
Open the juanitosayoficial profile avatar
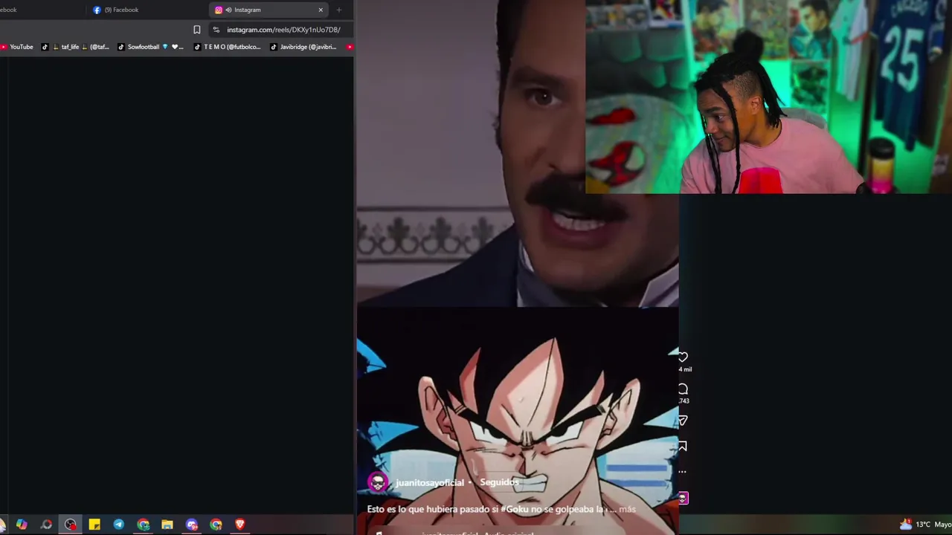click(x=378, y=483)
